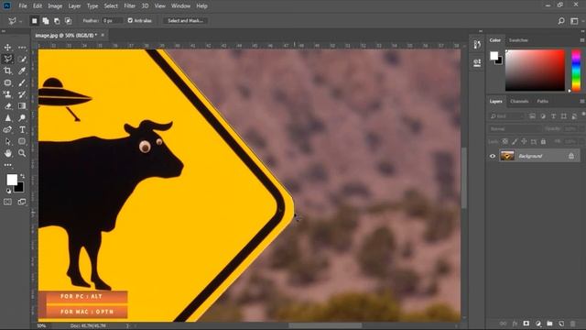The width and height of the screenshot is (586, 330).
Task: Select the Polygonal Lasso tool in toolbar
Action: [7, 59]
